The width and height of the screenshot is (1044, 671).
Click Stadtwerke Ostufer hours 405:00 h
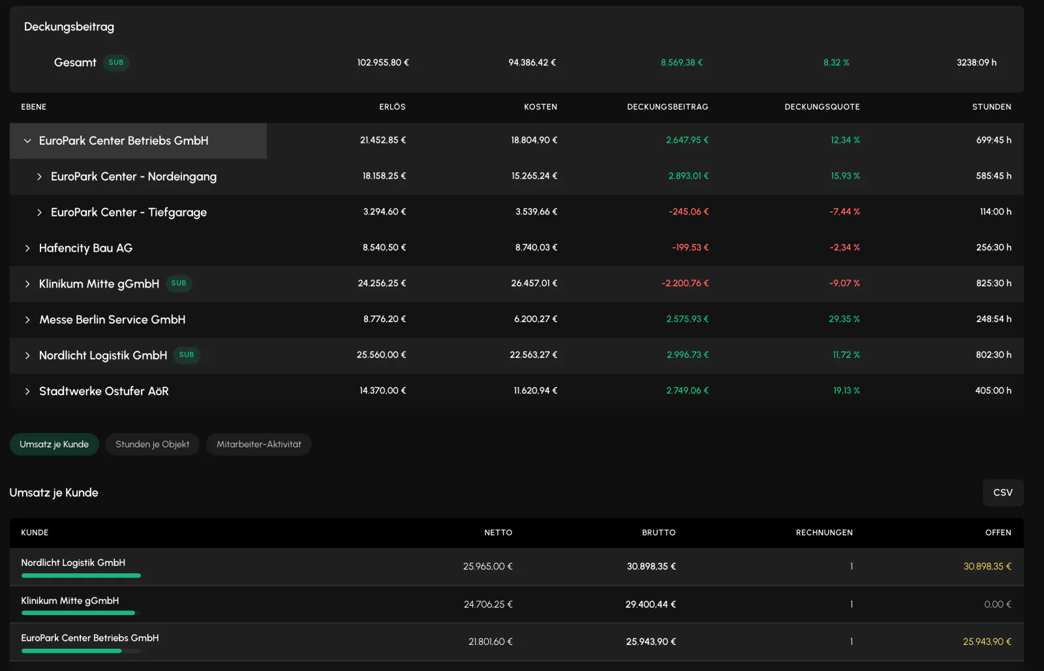click(x=993, y=391)
